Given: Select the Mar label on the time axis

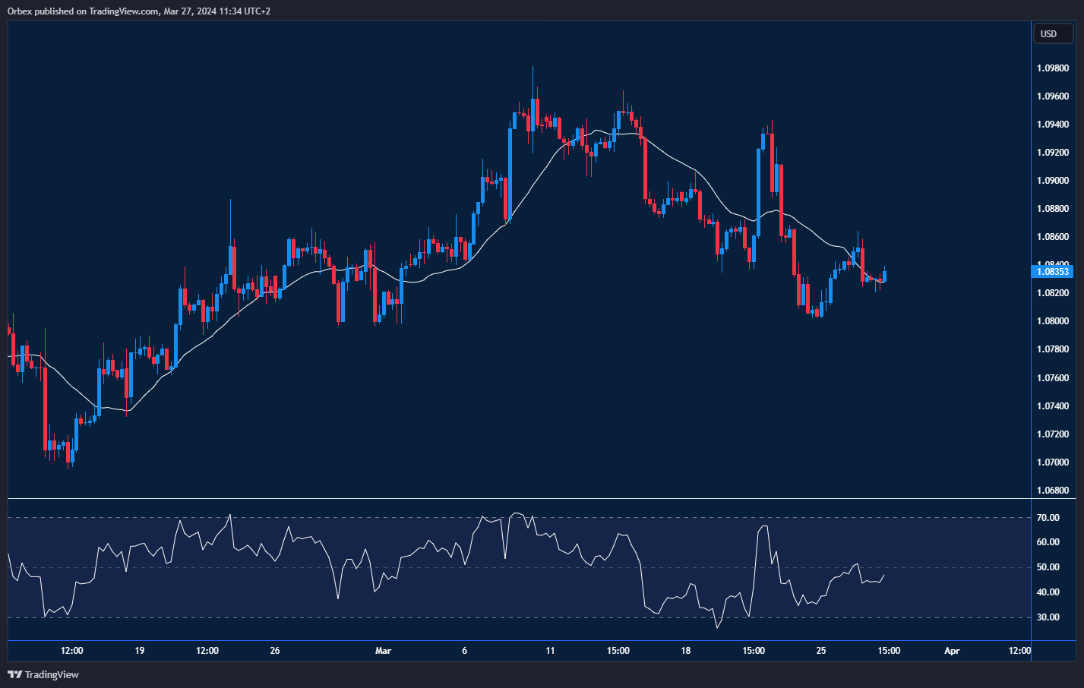Looking at the screenshot, I should click(383, 651).
